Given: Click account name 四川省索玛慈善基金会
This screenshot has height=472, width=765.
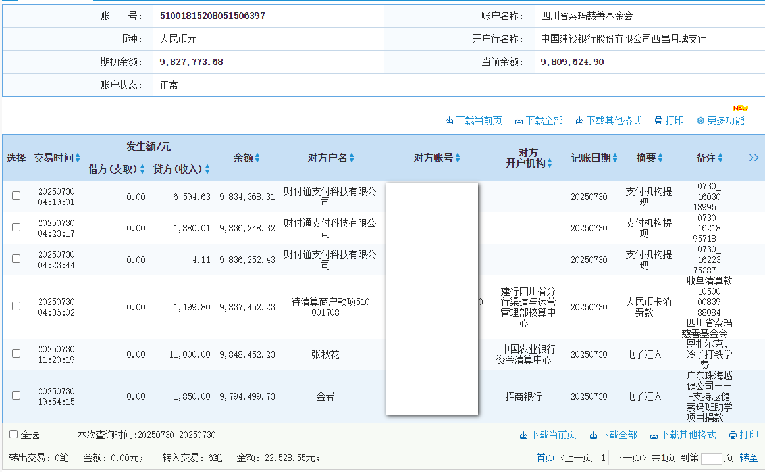Looking at the screenshot, I should (x=587, y=16).
